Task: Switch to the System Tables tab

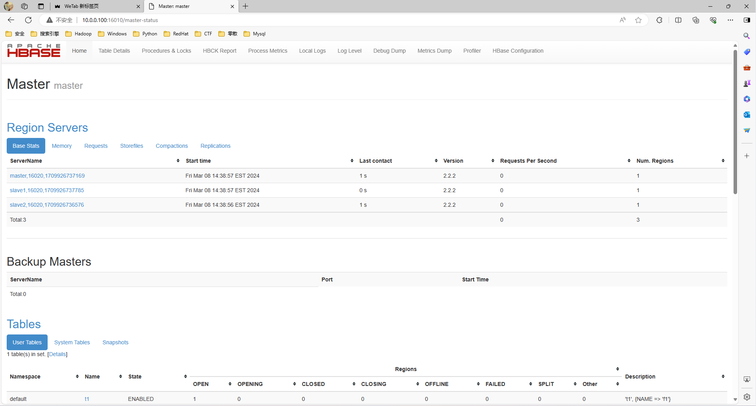Action: 72,342
